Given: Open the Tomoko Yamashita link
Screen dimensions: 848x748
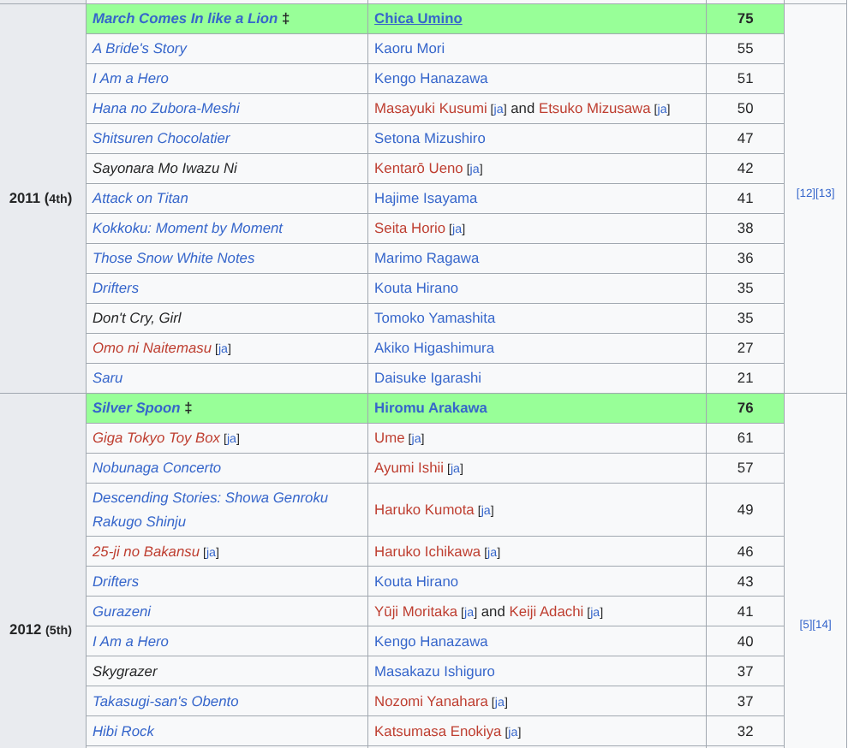Looking at the screenshot, I should coord(435,318).
